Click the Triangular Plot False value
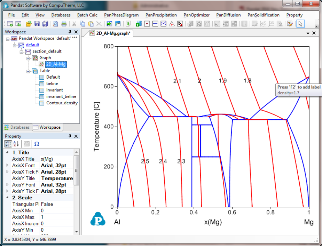Image resolution: width=322 pixels, height=246 pixels. 57,204
